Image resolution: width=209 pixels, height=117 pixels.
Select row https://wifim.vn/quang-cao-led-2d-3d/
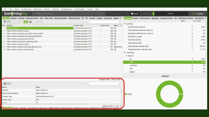point(62,39)
